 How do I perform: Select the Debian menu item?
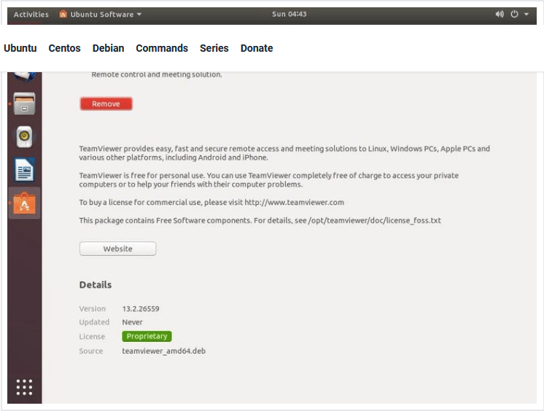[108, 48]
